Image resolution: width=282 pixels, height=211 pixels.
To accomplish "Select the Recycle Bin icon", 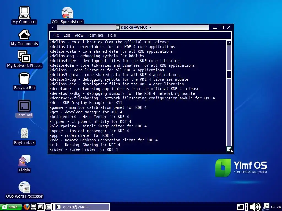I will click(x=25, y=81).
